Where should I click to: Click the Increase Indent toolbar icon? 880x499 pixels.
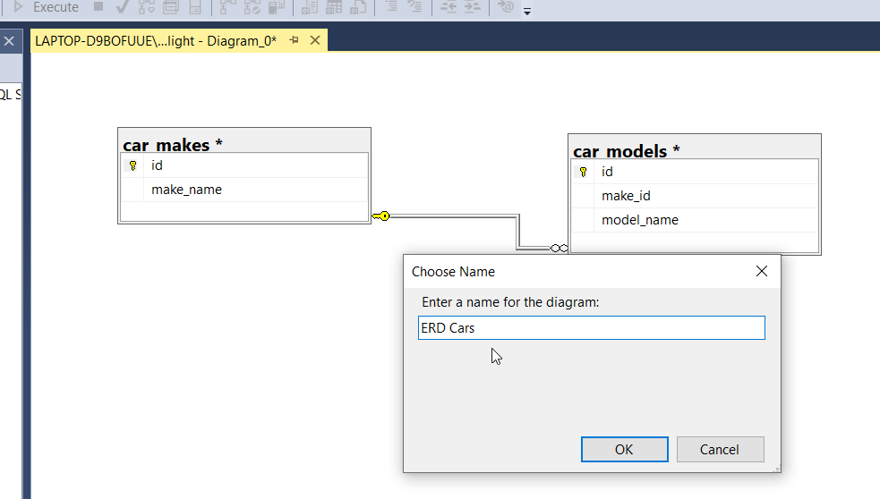point(472,7)
